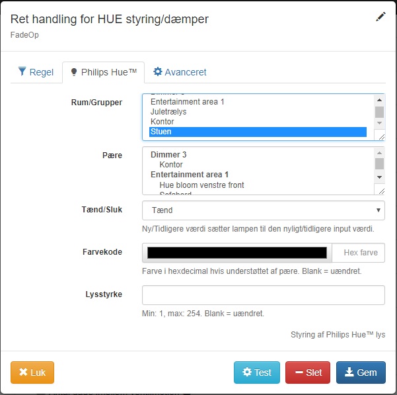Select Juletrælys in the room list
397x395 pixels.
pyautogui.click(x=168, y=112)
